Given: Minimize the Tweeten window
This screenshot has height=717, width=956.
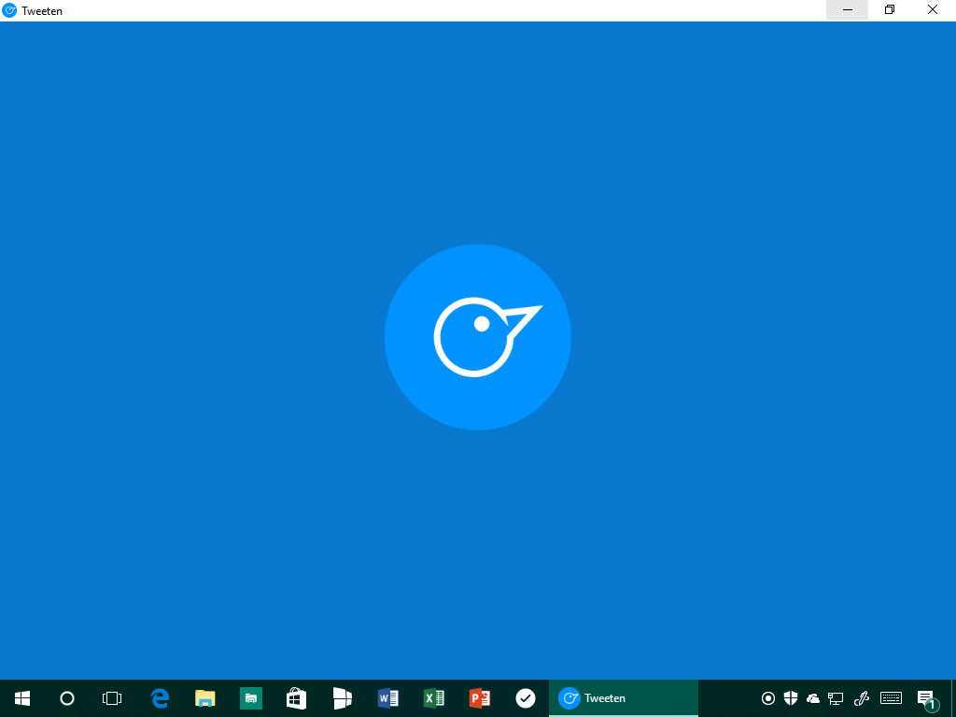Looking at the screenshot, I should pos(848,9).
